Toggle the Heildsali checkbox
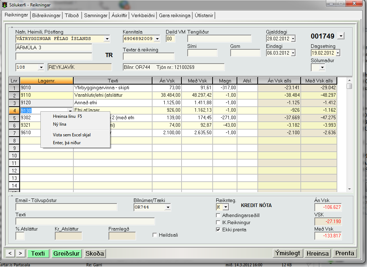 coord(155,235)
